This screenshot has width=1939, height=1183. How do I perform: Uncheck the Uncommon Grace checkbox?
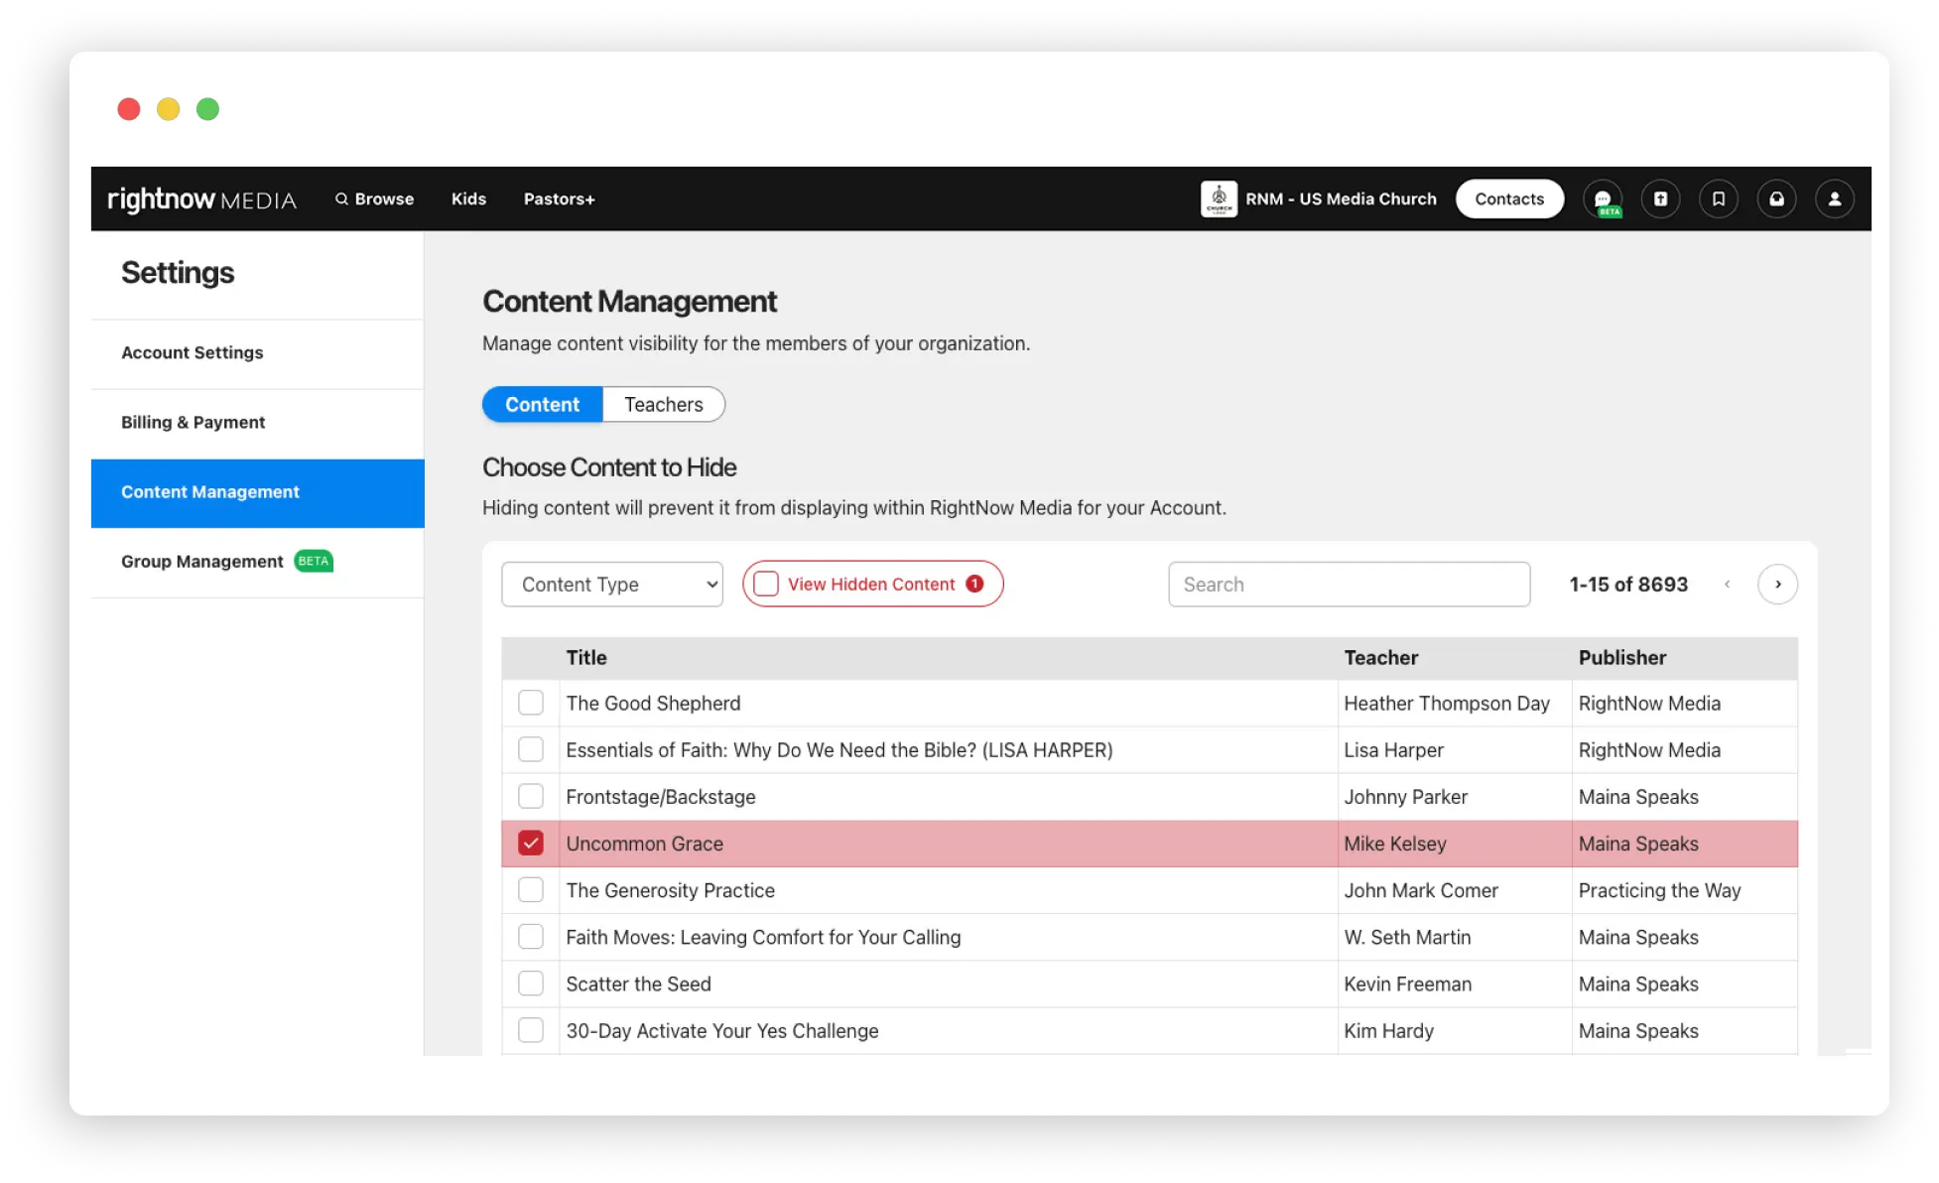point(531,843)
